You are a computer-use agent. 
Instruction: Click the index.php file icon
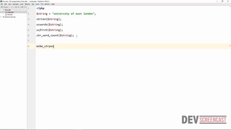click(x=6, y=12)
